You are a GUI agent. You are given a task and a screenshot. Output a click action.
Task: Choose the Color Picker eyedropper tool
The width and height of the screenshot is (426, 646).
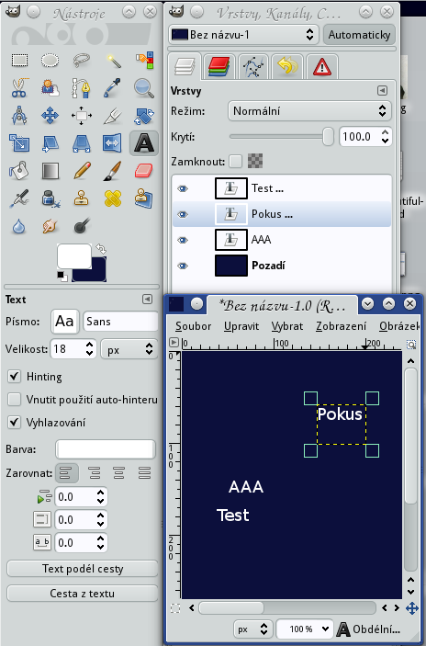coord(112,87)
